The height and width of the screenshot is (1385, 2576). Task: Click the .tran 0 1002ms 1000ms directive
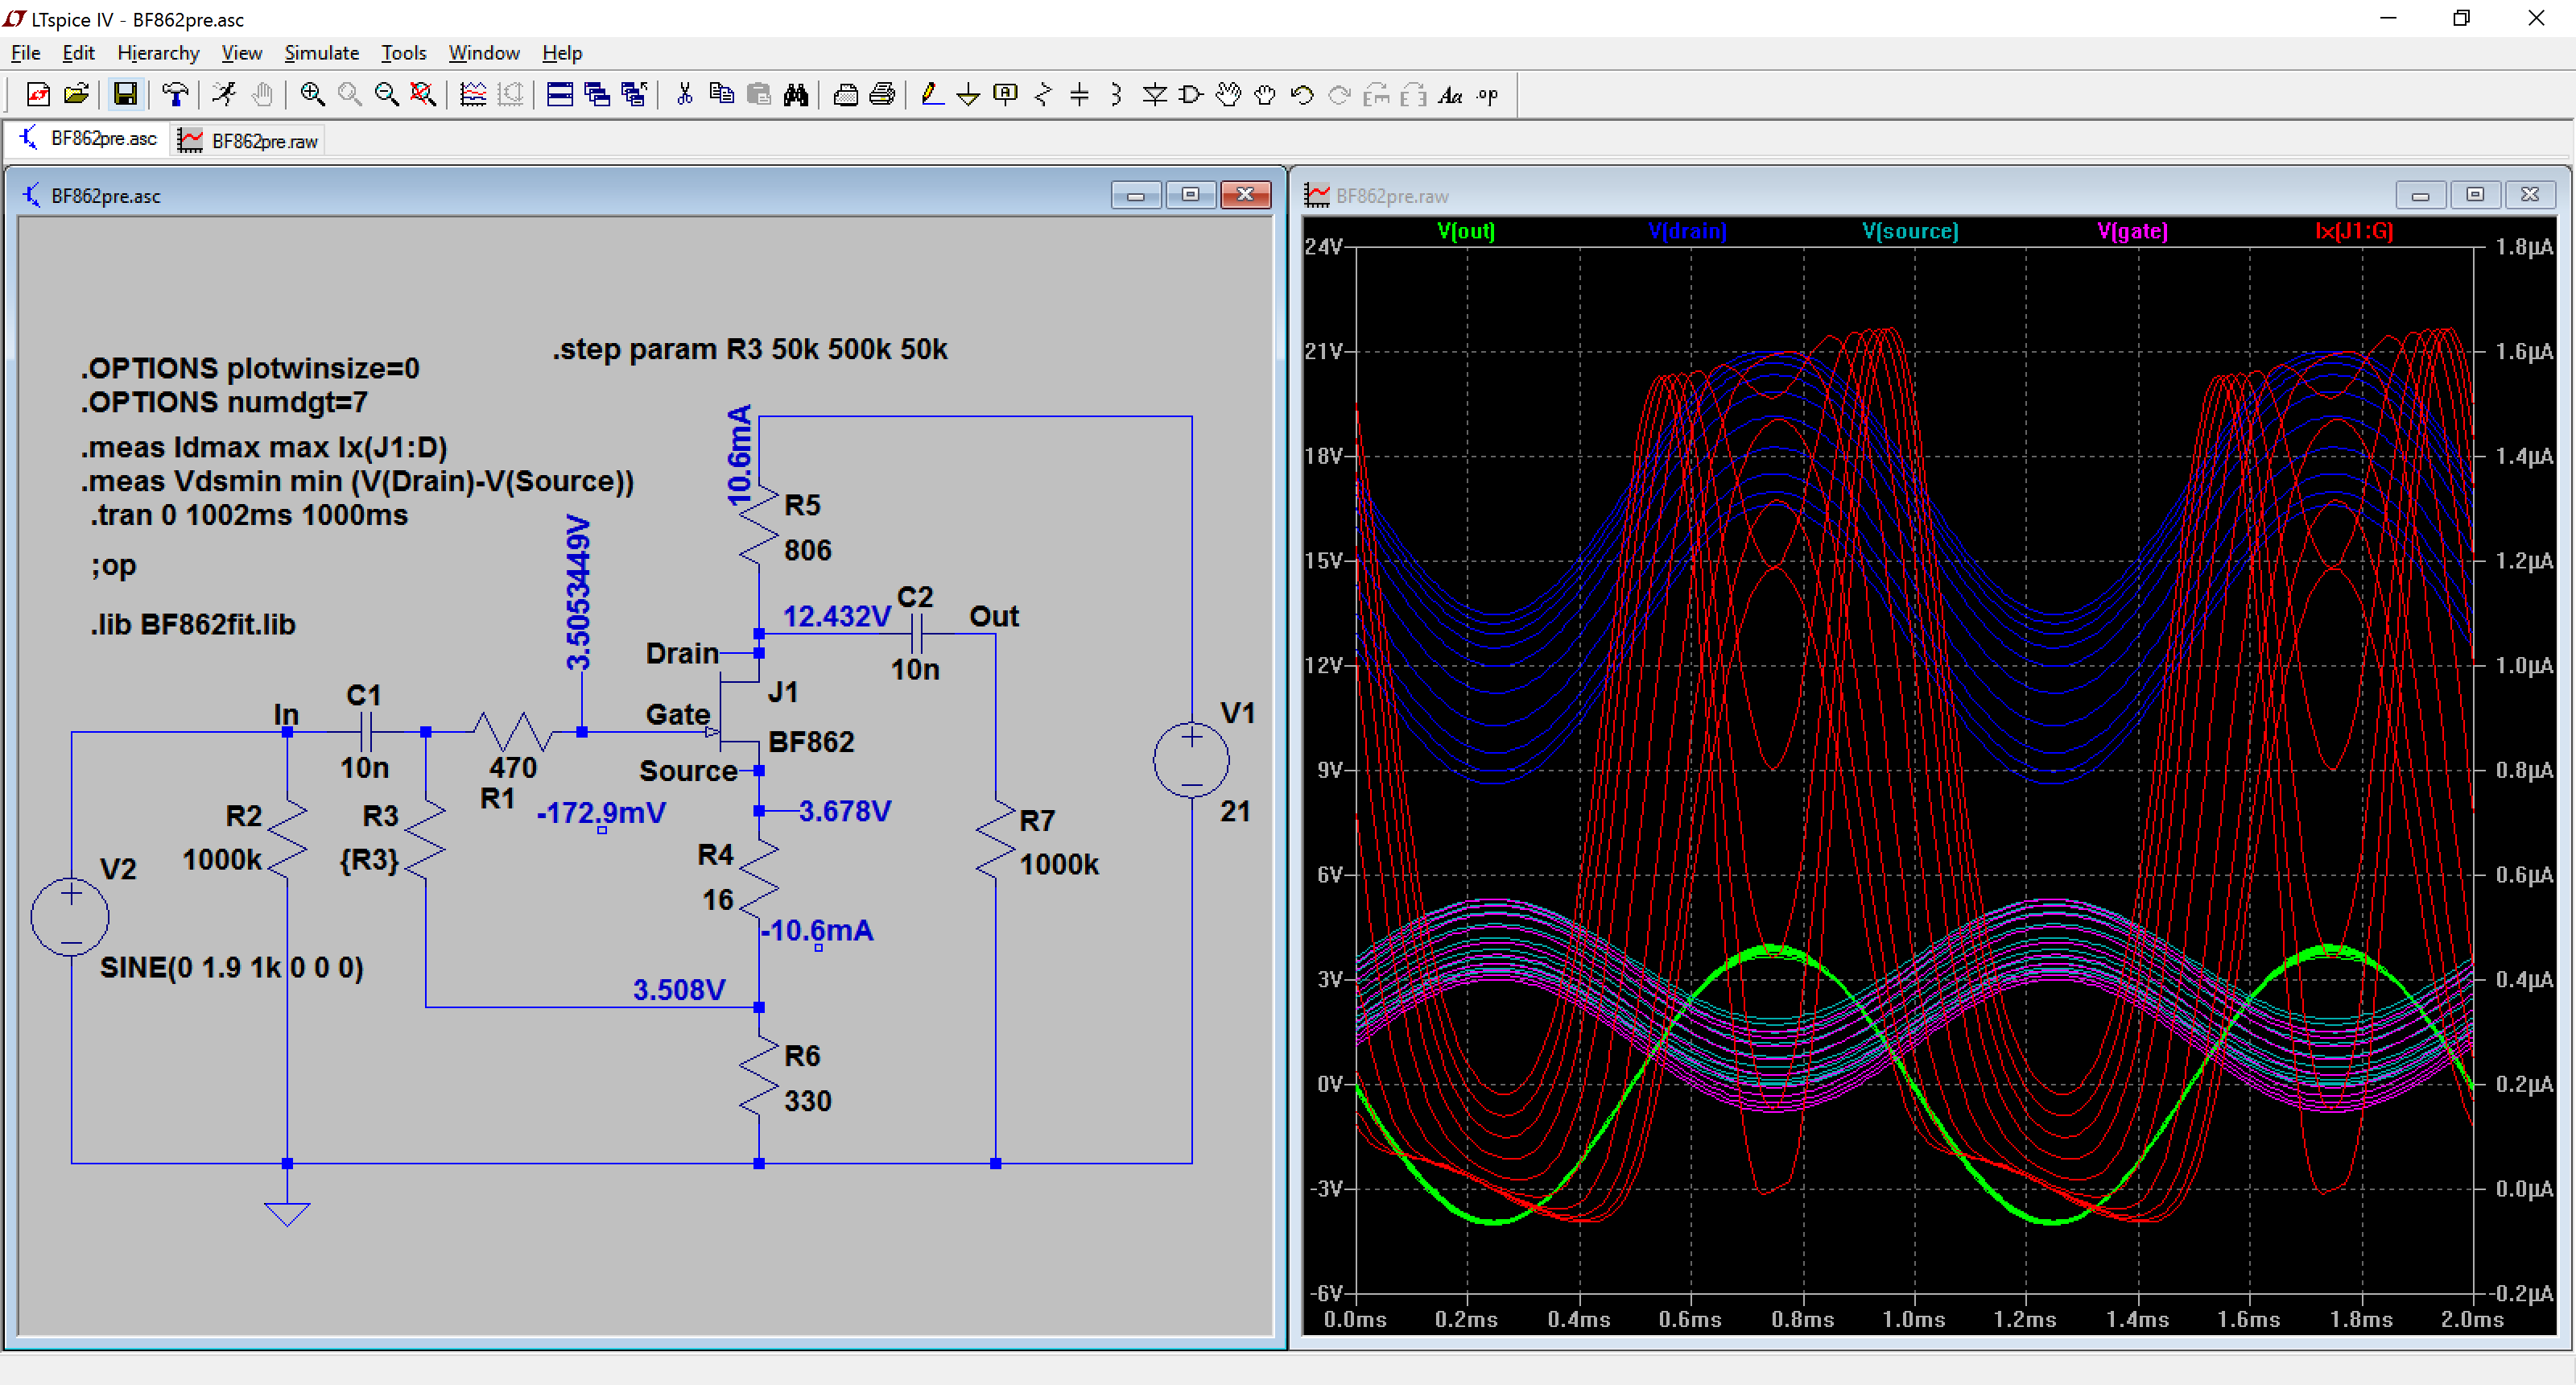(x=249, y=515)
